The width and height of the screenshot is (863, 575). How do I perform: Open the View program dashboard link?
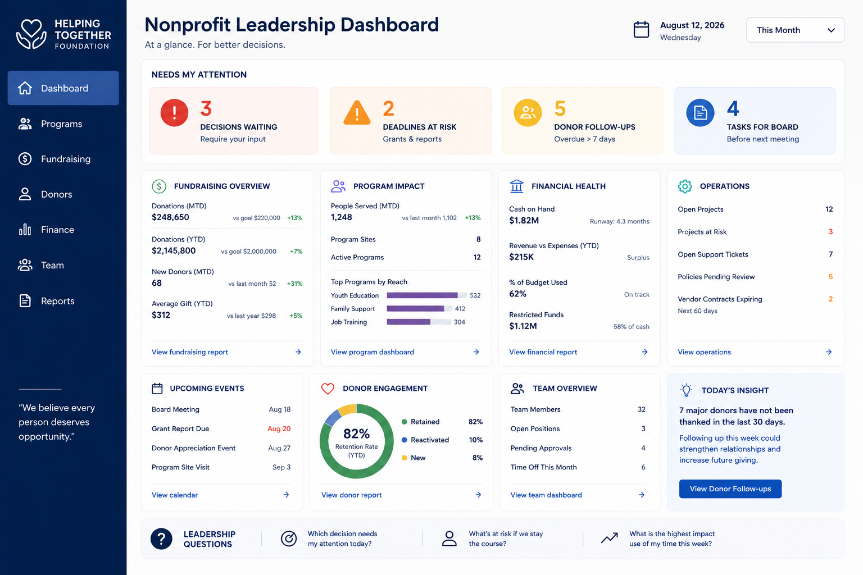tap(373, 352)
